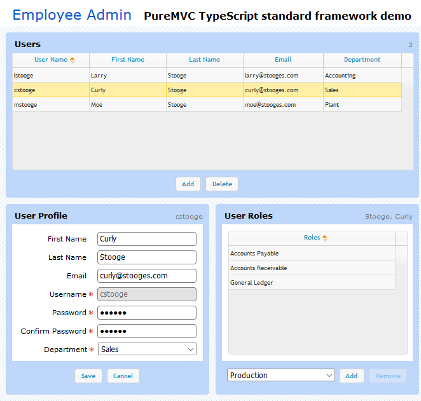This screenshot has height=401, width=421.
Task: Select the lstooge row in Users table
Action: click(x=207, y=76)
